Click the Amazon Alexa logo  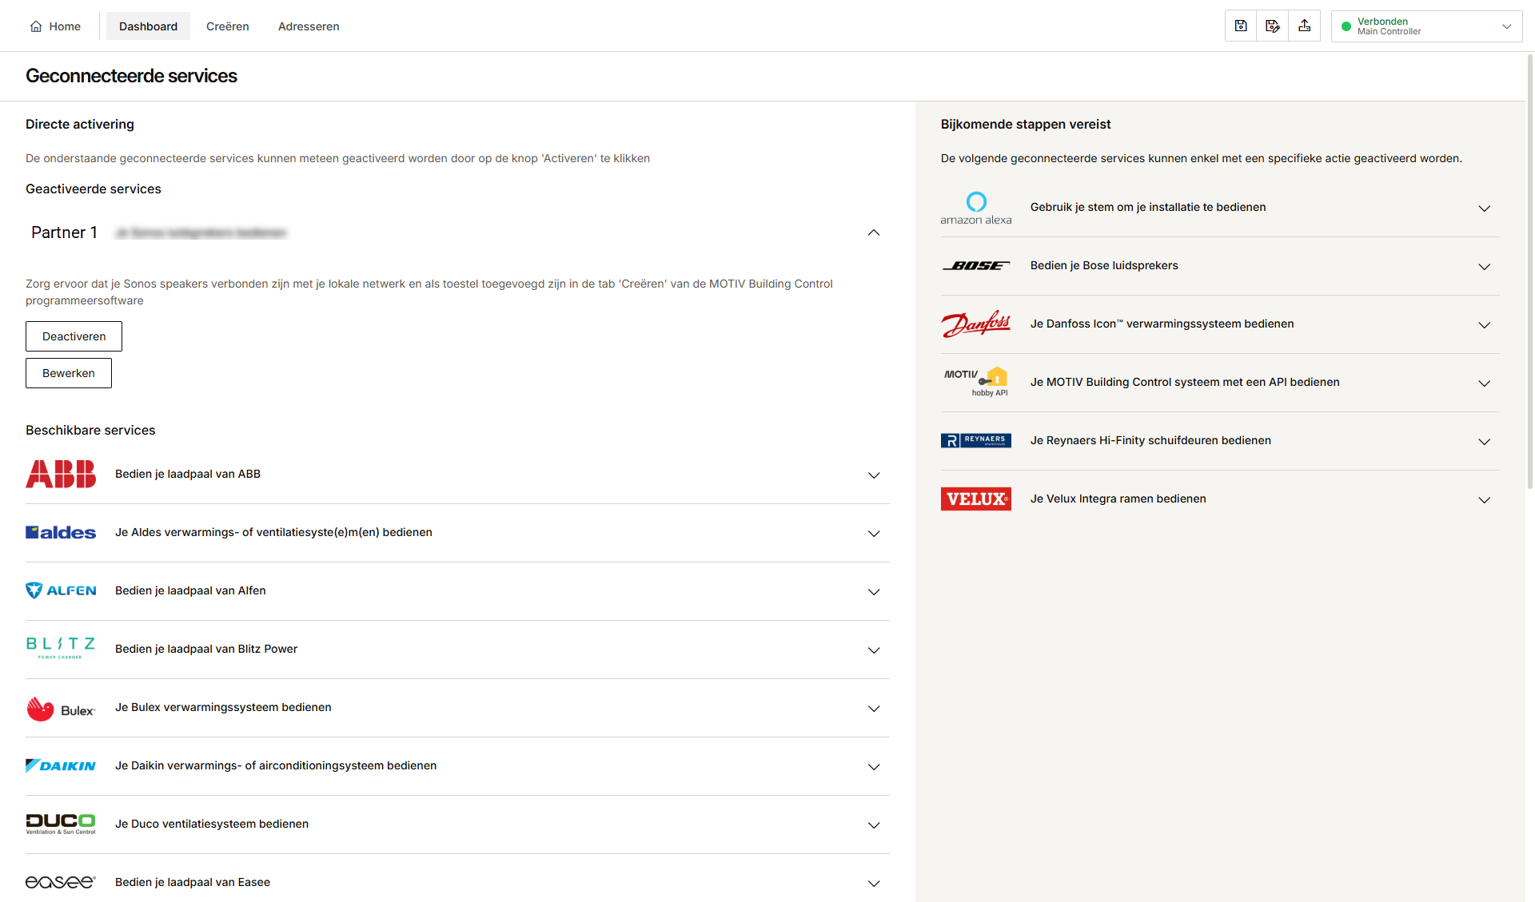point(975,208)
